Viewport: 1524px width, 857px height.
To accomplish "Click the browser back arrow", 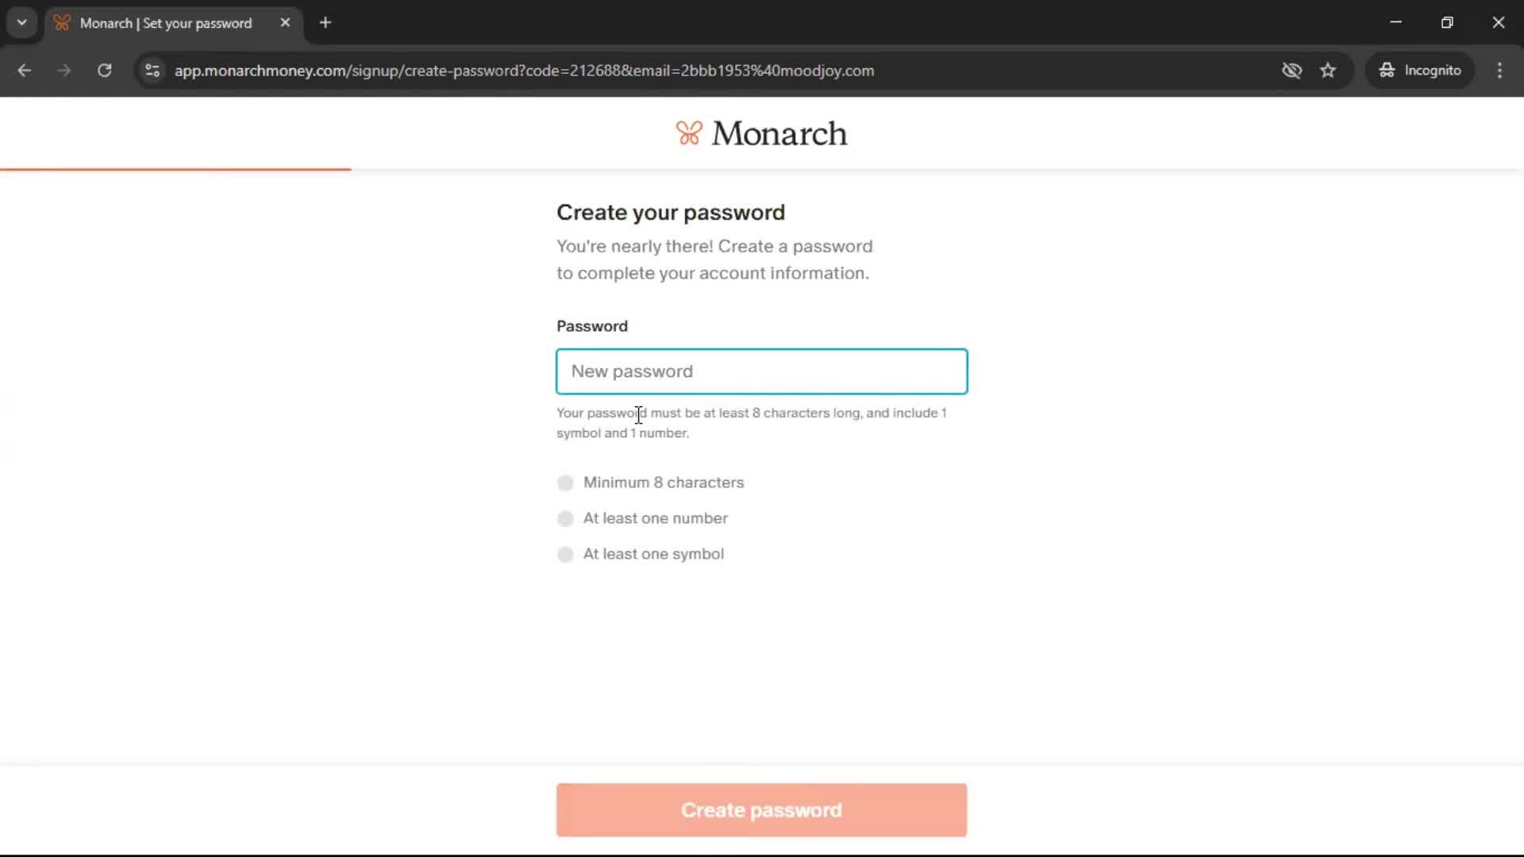I will (x=25, y=71).
